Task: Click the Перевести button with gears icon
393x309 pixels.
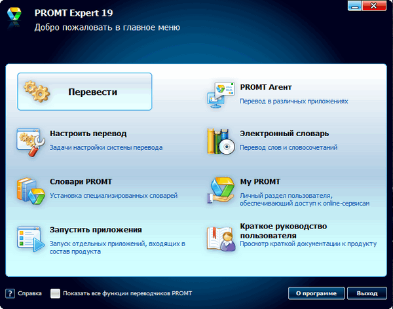Action: [84, 92]
